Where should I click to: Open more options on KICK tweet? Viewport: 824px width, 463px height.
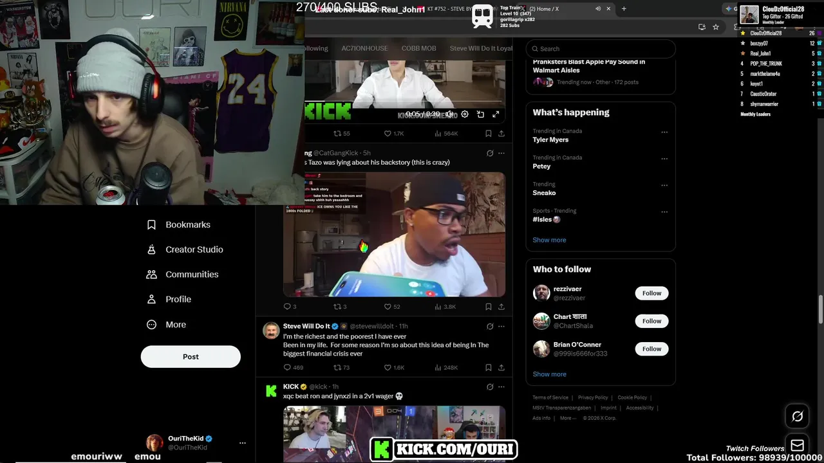point(501,386)
